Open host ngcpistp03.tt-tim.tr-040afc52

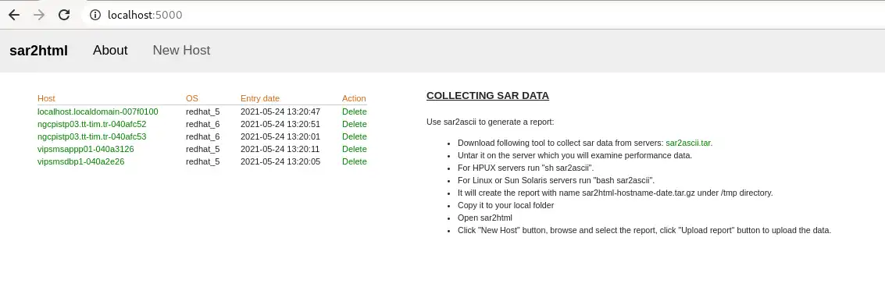click(92, 124)
